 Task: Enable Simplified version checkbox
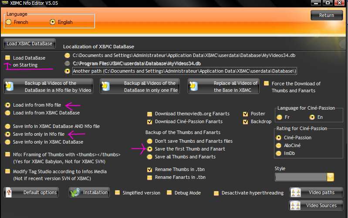pyautogui.click(x=118, y=192)
